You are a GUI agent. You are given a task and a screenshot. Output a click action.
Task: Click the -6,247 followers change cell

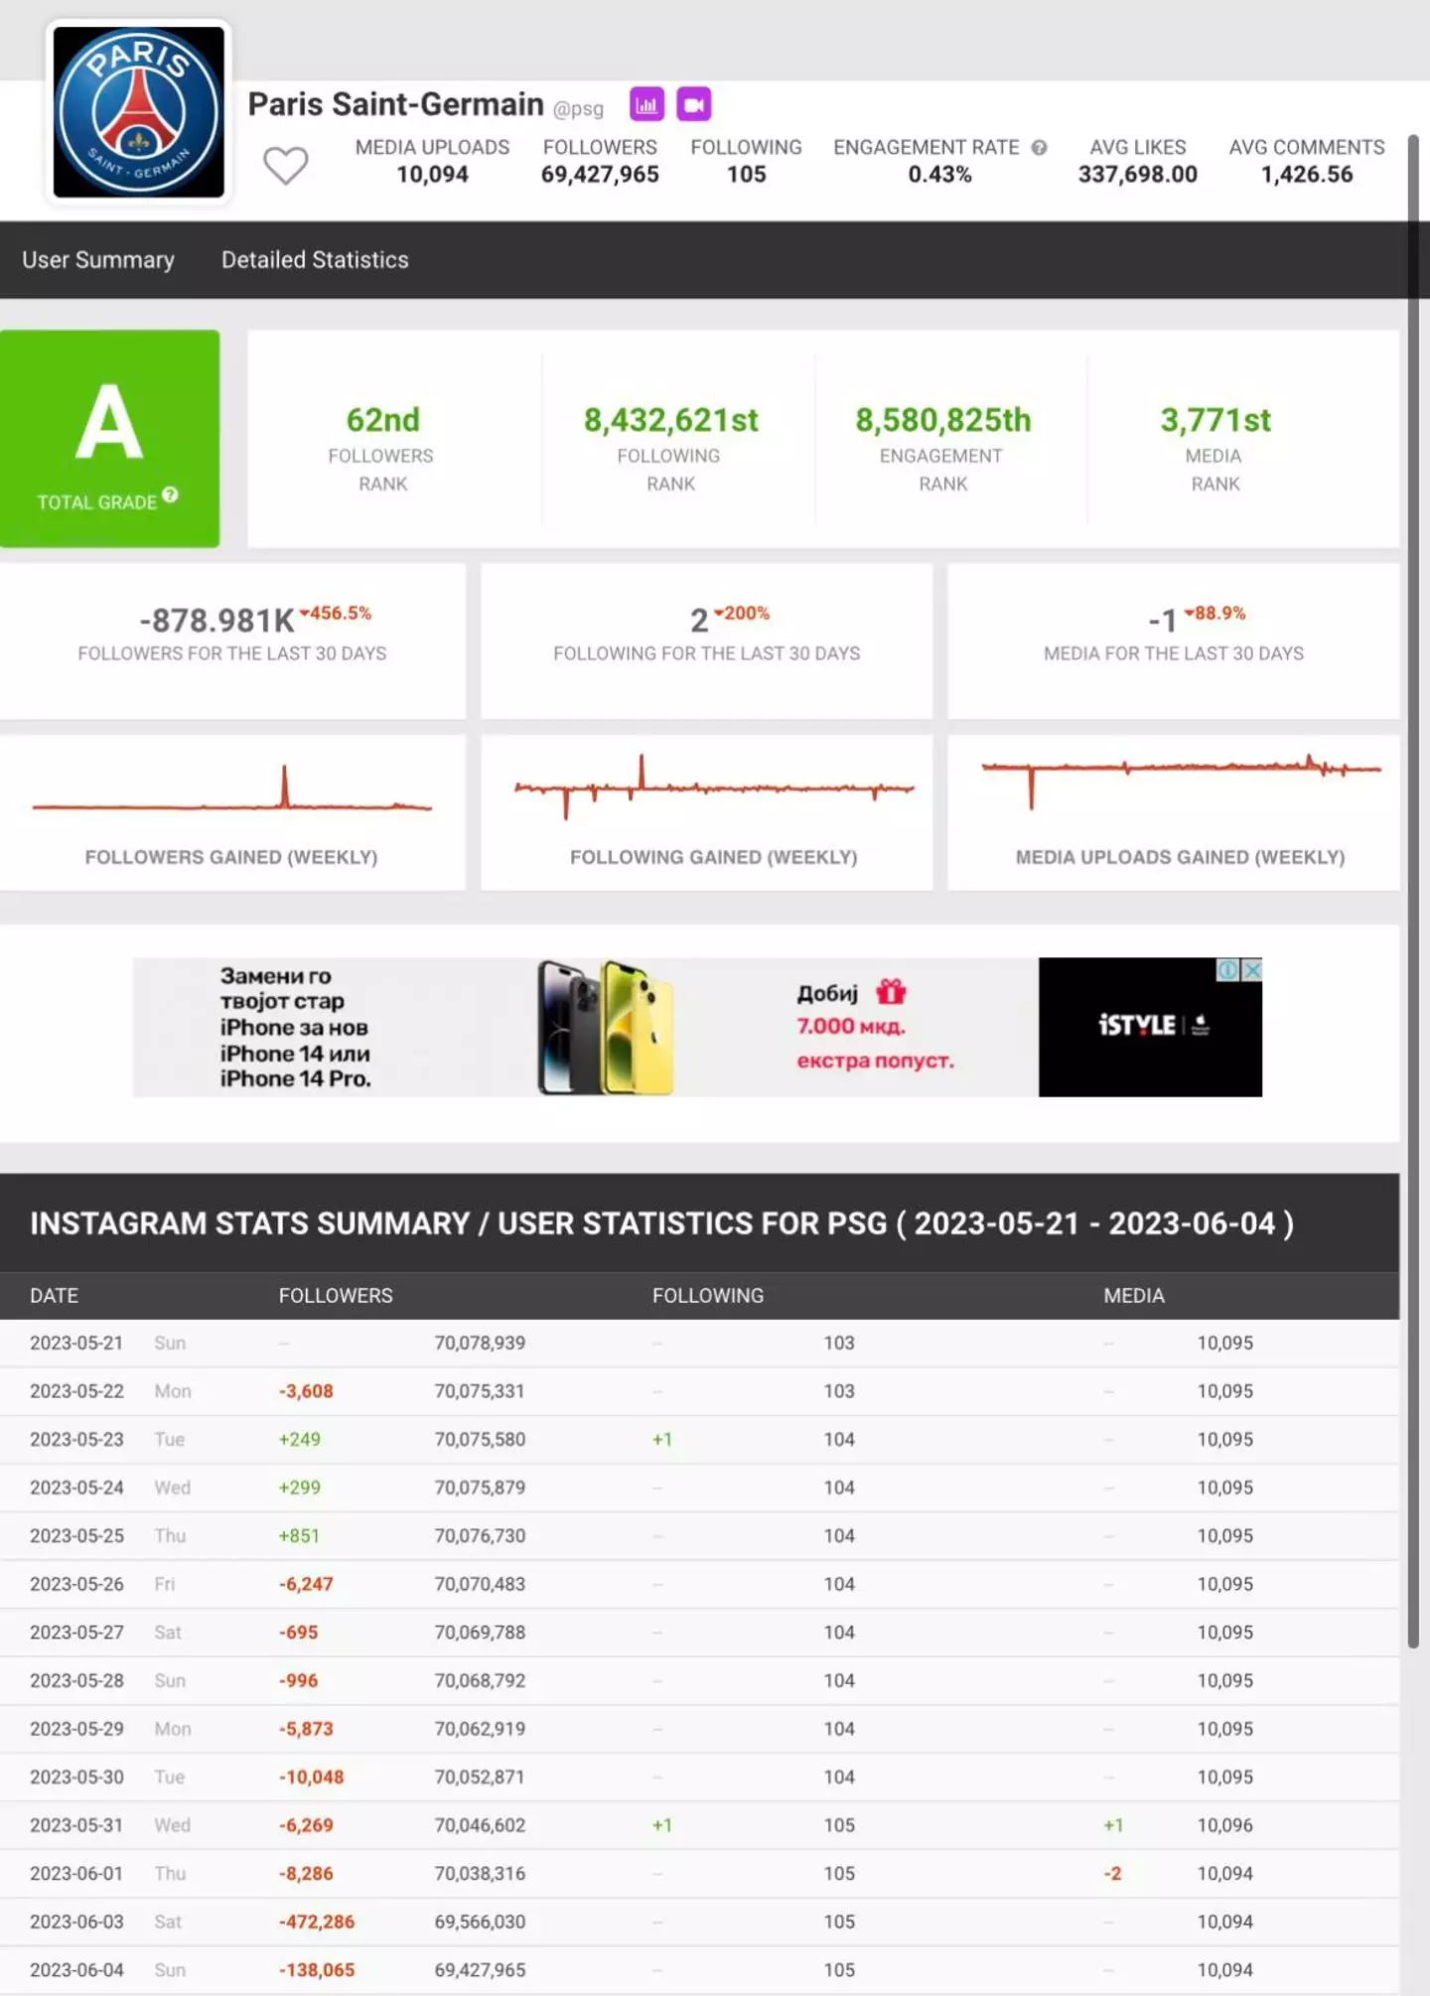pyautogui.click(x=306, y=1585)
